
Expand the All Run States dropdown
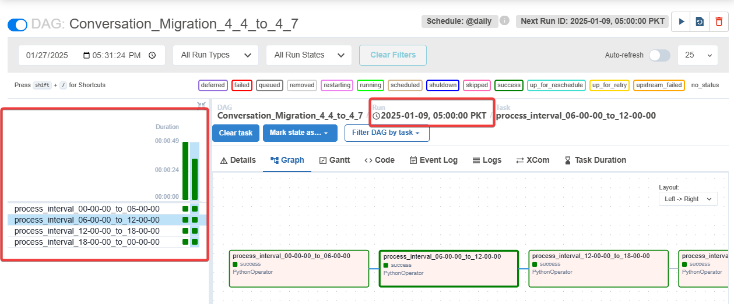(308, 55)
